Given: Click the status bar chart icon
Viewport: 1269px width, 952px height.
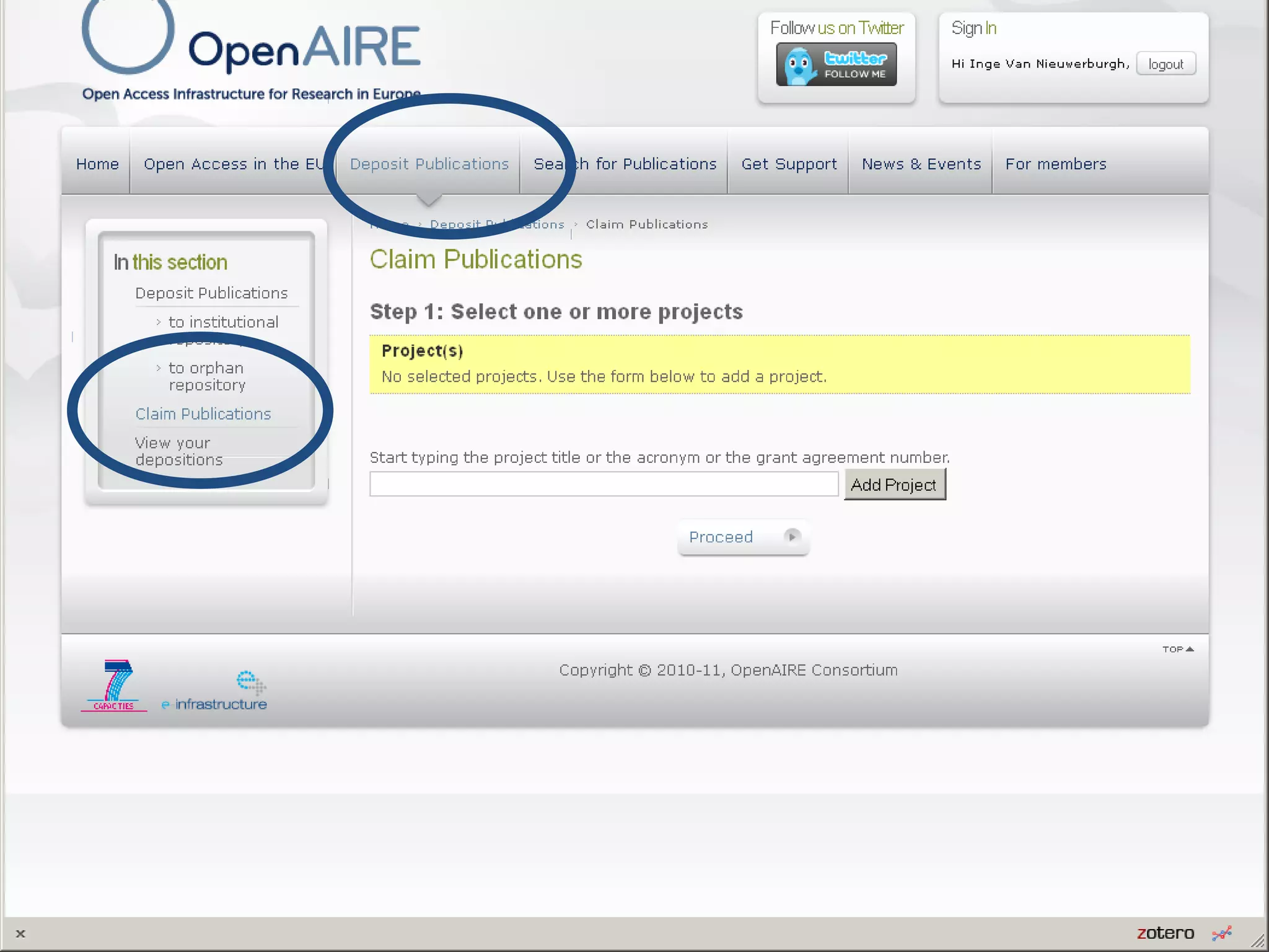Looking at the screenshot, I should pos(1222,933).
